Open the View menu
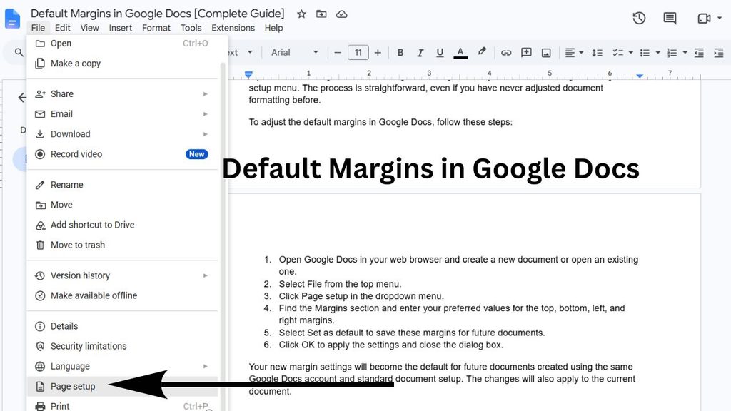The width and height of the screenshot is (731, 411). (89, 28)
